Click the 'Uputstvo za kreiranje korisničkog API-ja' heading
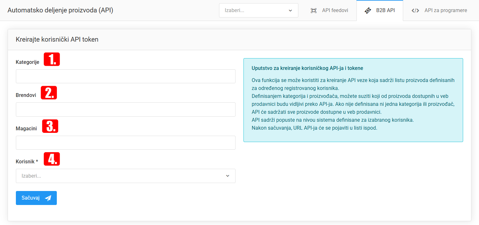 tap(307, 68)
